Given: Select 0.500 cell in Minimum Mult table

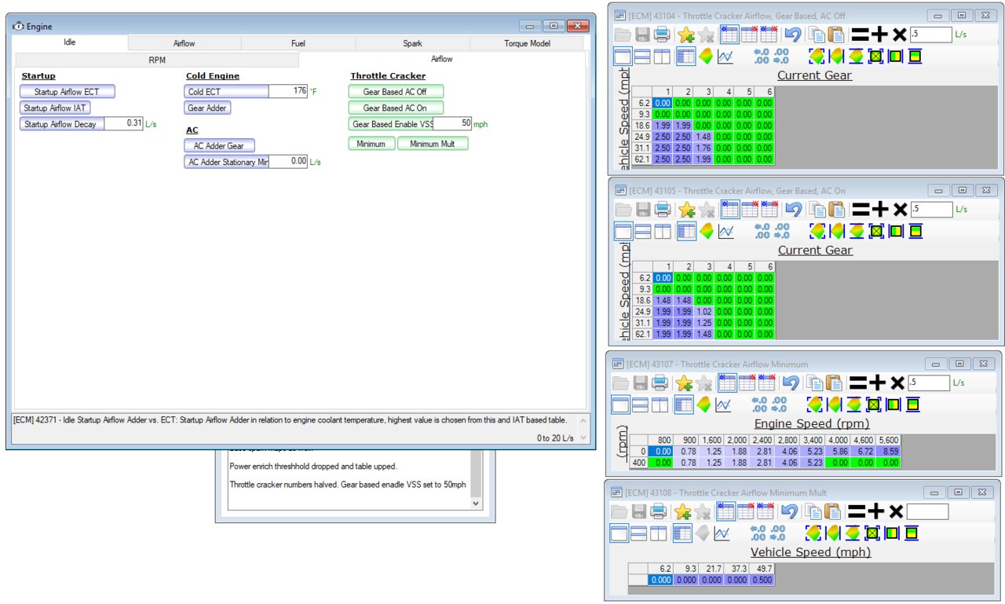Looking at the screenshot, I should click(762, 579).
